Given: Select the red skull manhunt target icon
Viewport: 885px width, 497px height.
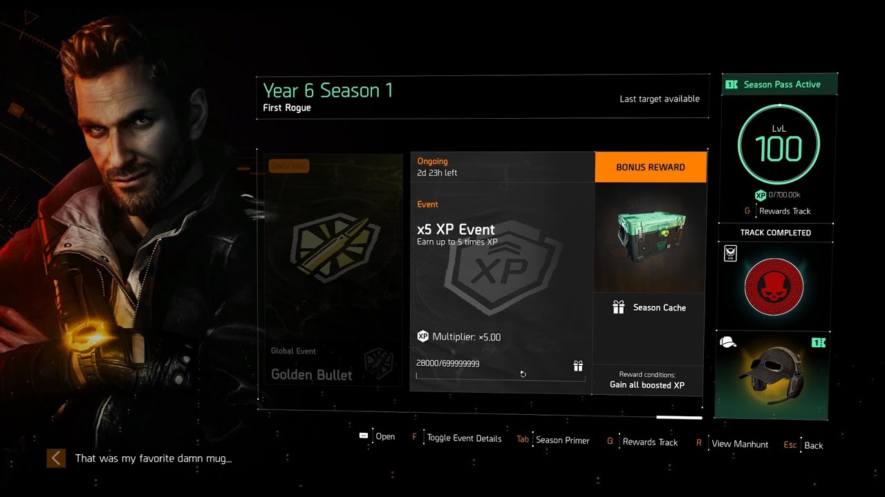Looking at the screenshot, I should tap(774, 287).
